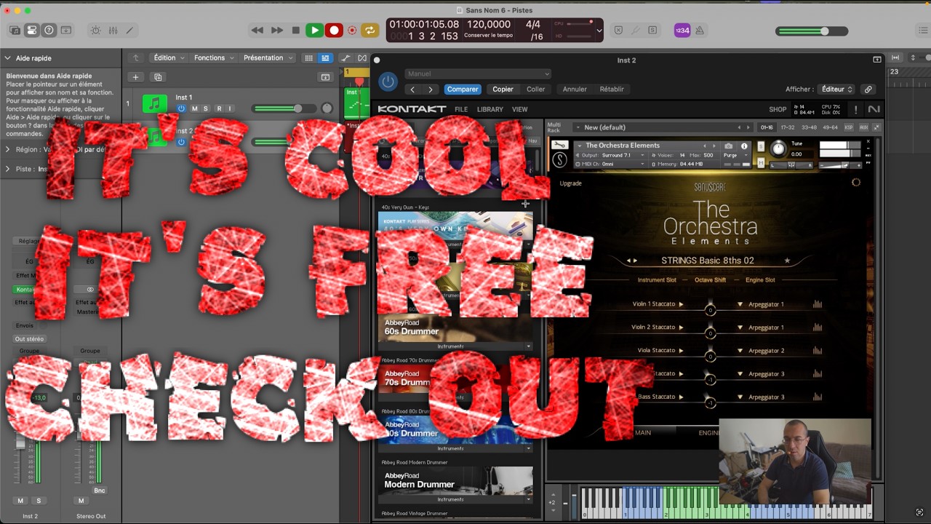The height and width of the screenshot is (524, 931).
Task: Select the 17-32 channel page tab
Action: click(788, 127)
